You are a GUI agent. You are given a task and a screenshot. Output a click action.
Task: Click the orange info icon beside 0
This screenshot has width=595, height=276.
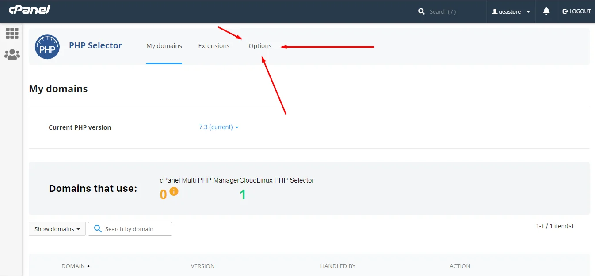174,191
